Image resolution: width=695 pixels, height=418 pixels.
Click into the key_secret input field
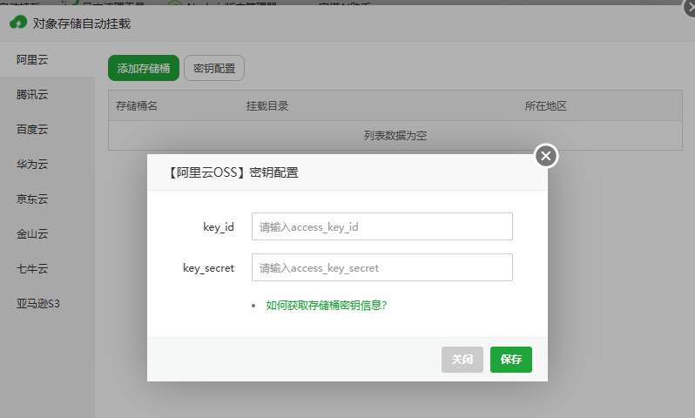coord(381,268)
